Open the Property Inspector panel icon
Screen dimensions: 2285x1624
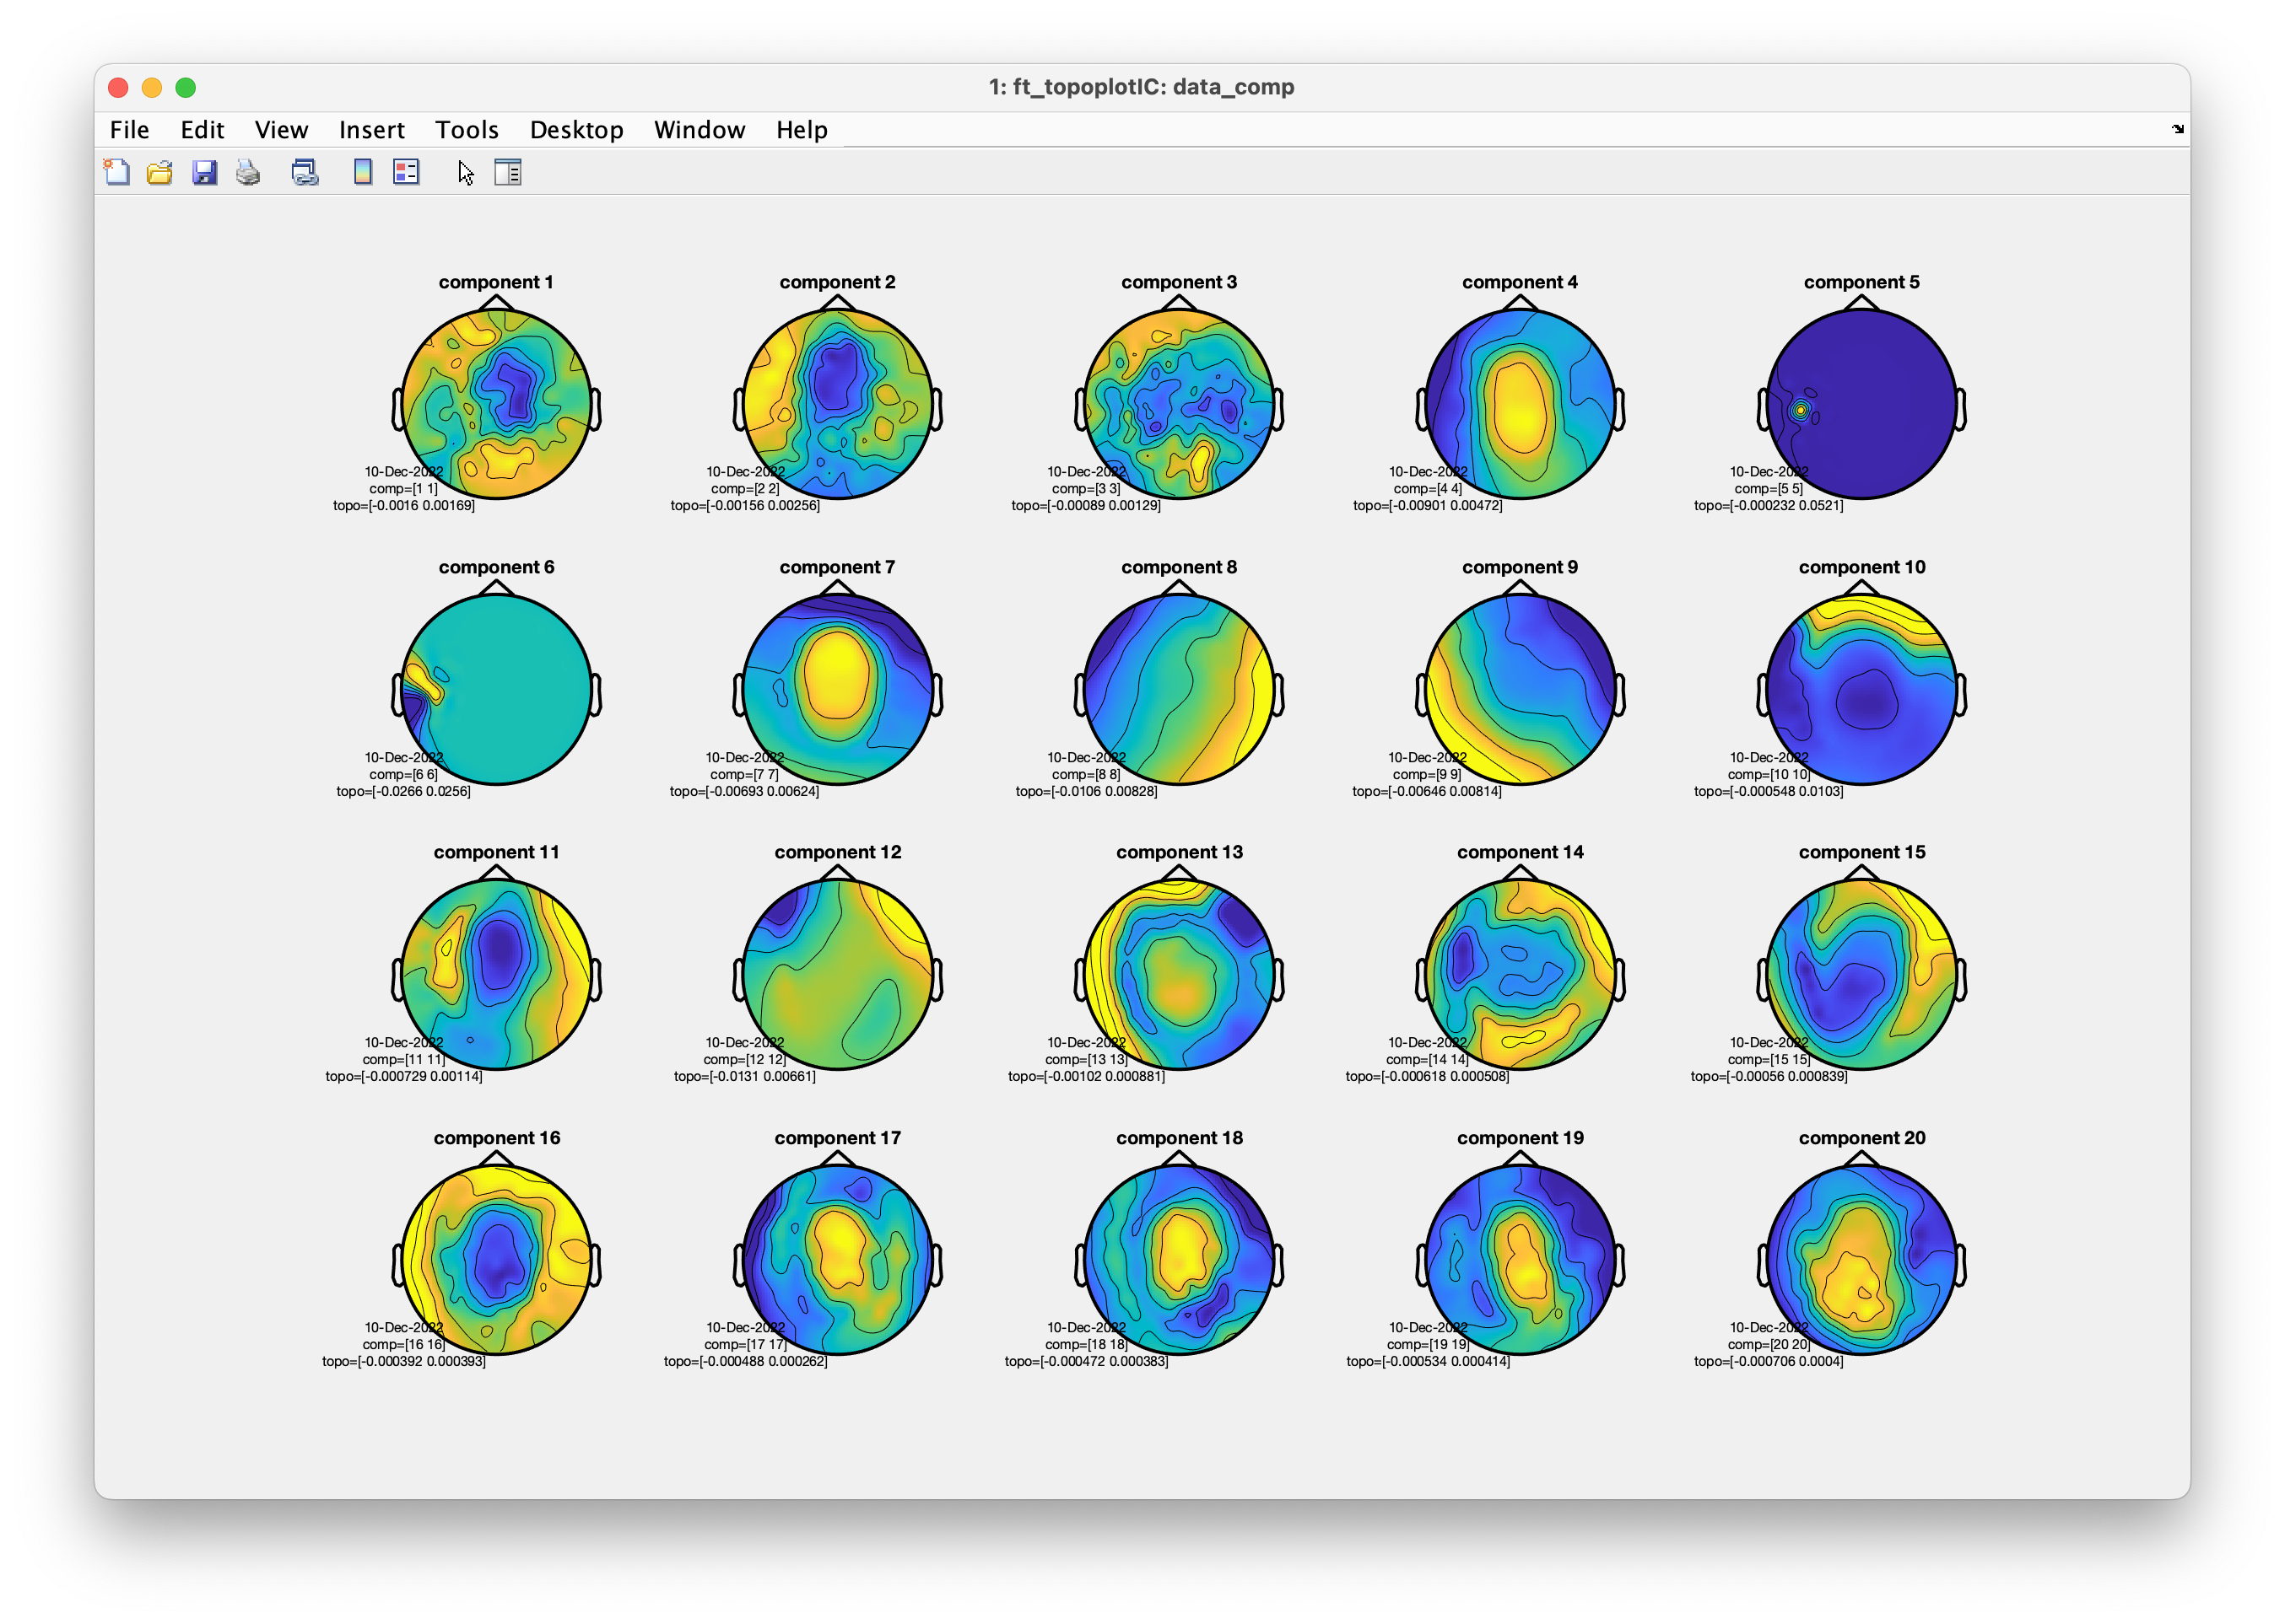508,173
